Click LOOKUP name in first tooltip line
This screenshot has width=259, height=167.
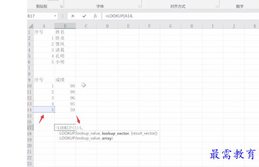coord(67,133)
